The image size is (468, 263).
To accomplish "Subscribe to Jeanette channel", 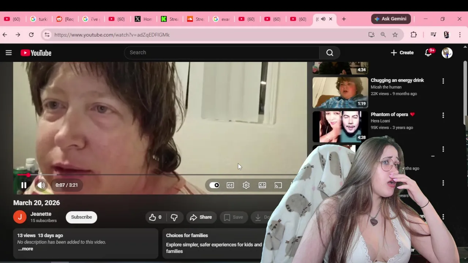I will pos(82,217).
